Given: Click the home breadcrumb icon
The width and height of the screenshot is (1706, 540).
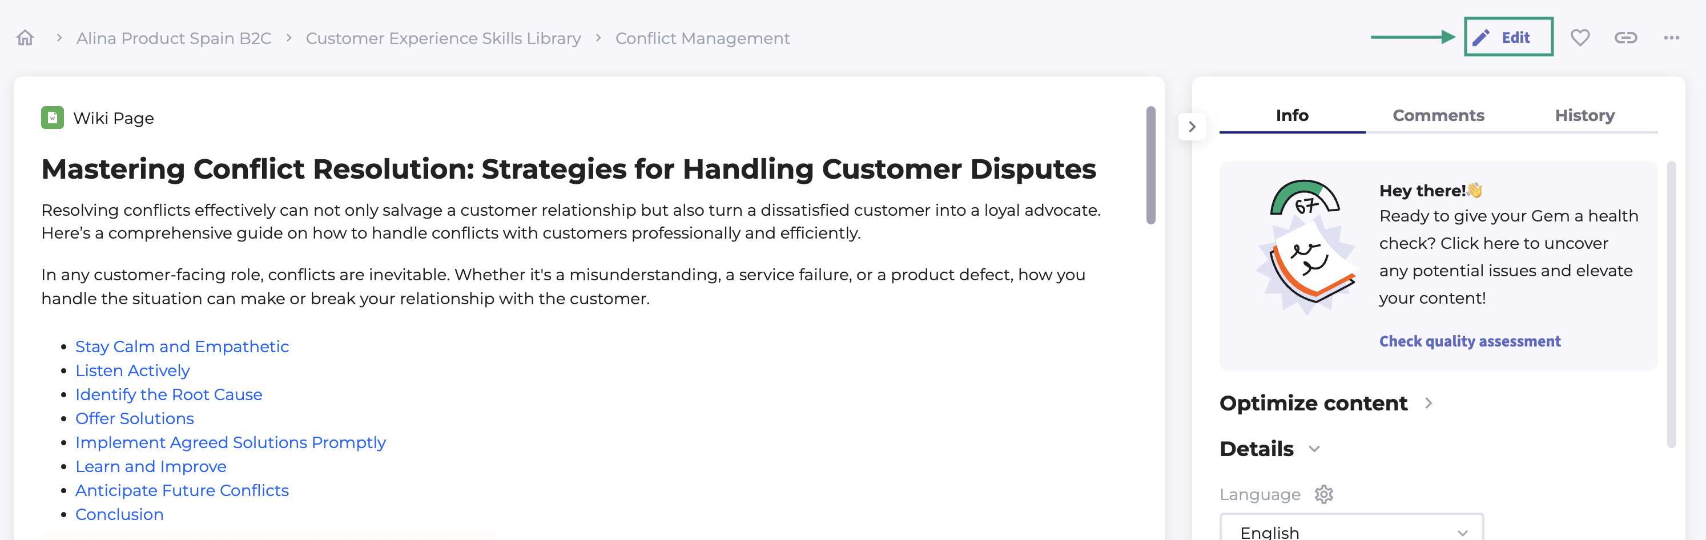Looking at the screenshot, I should [x=25, y=38].
